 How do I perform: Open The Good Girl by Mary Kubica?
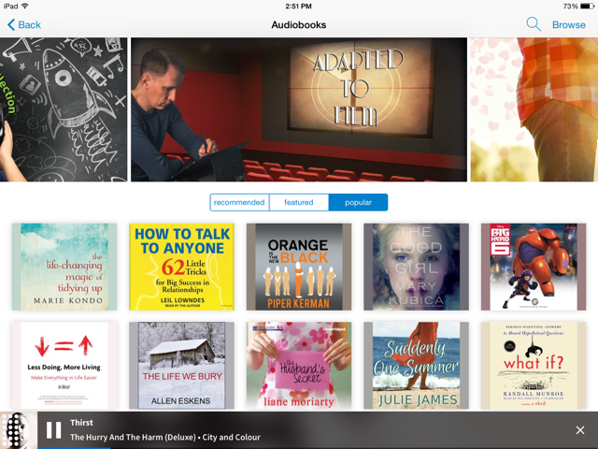(x=416, y=267)
